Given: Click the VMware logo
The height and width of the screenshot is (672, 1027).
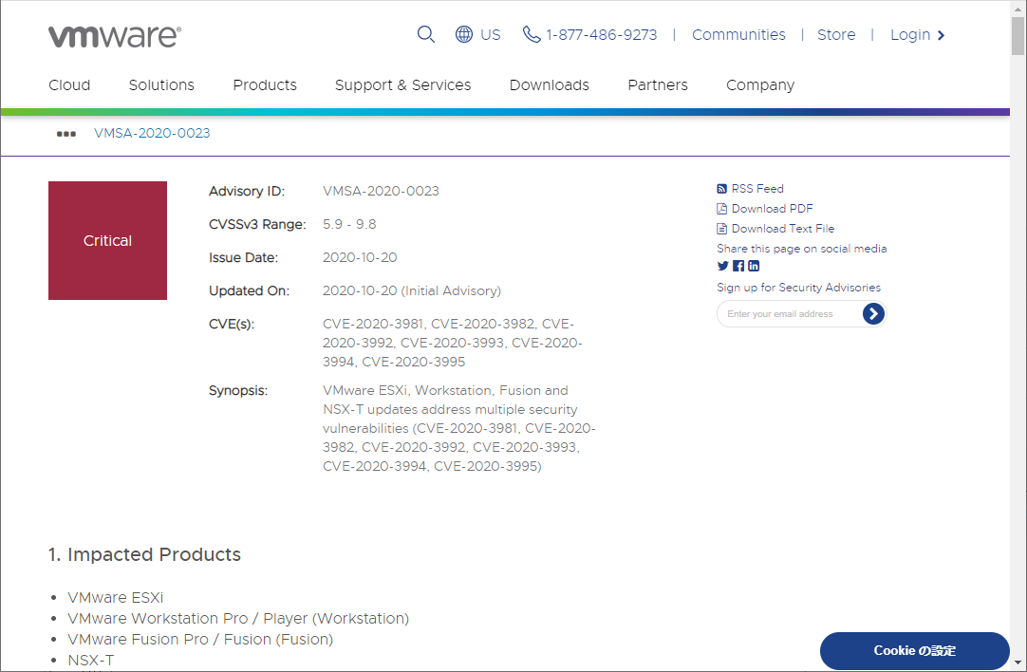Looking at the screenshot, I should coord(115,36).
